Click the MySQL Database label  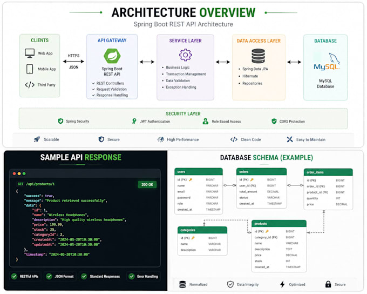tap(325, 83)
